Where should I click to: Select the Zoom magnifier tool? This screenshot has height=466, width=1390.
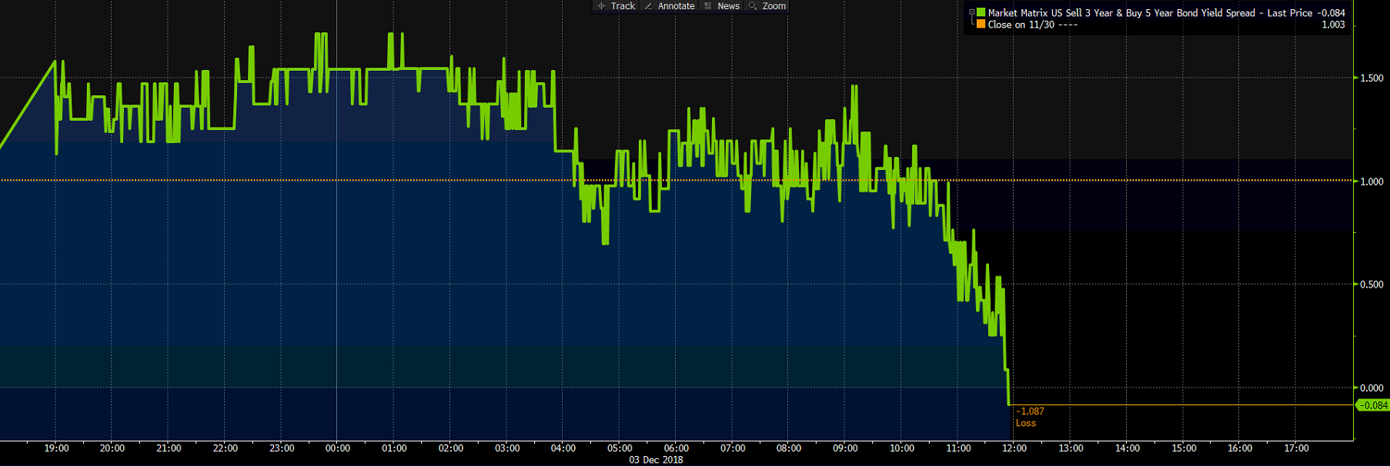point(767,6)
